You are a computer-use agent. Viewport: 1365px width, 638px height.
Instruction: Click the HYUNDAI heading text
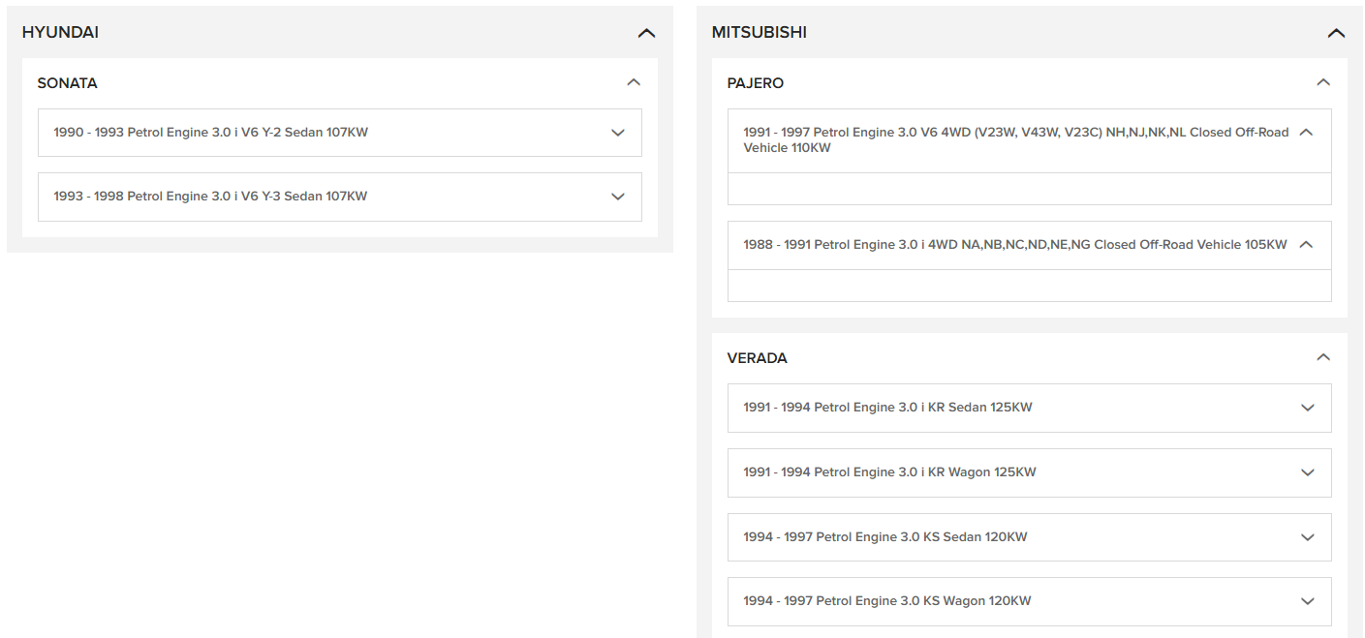[x=60, y=33]
